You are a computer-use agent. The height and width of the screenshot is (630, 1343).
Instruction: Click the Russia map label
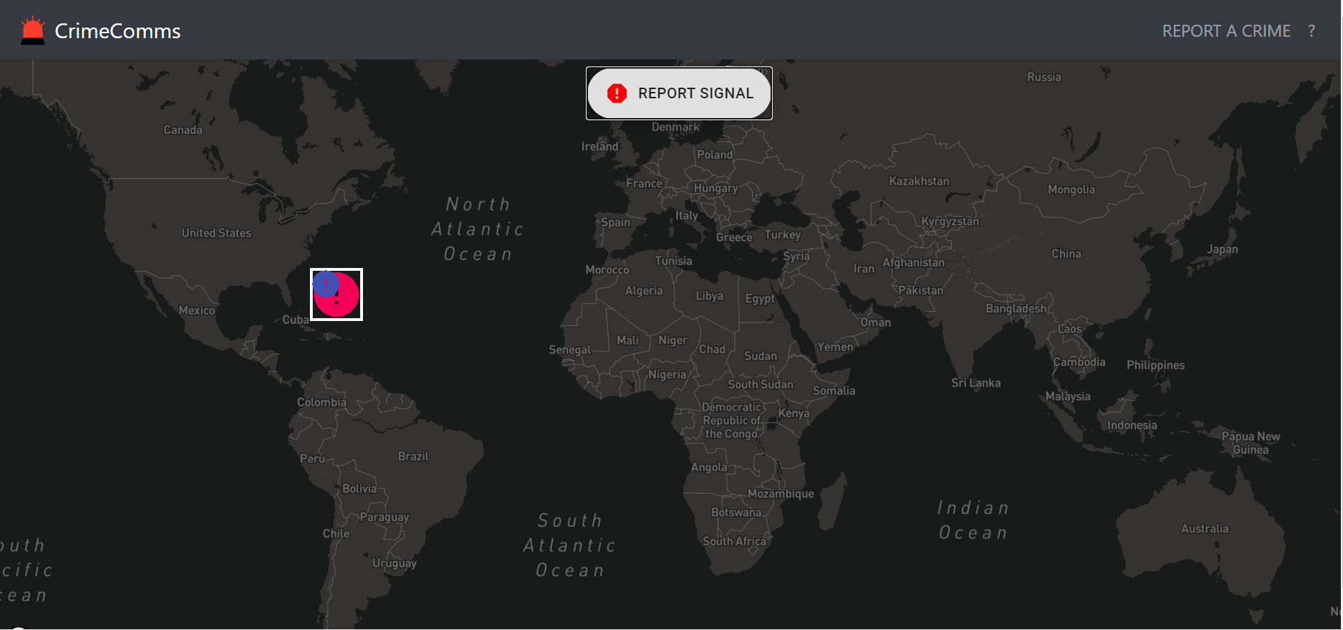pos(1044,76)
